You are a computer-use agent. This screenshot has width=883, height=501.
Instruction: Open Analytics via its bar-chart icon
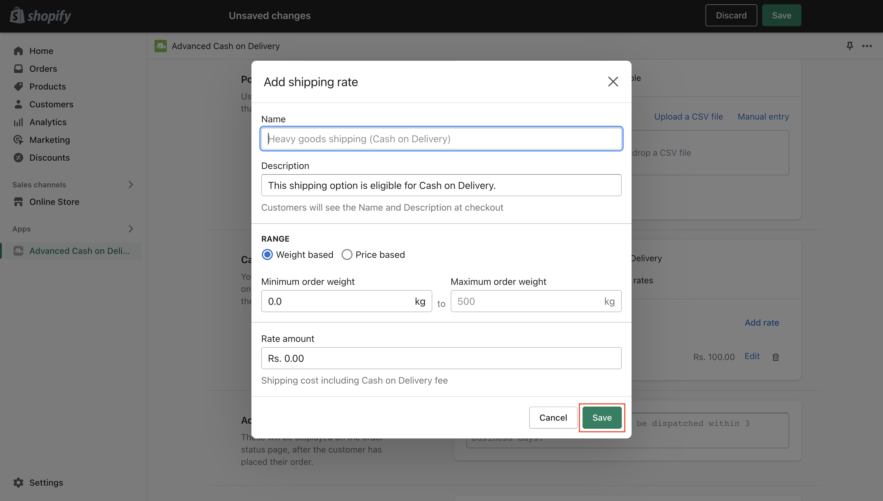pos(18,122)
